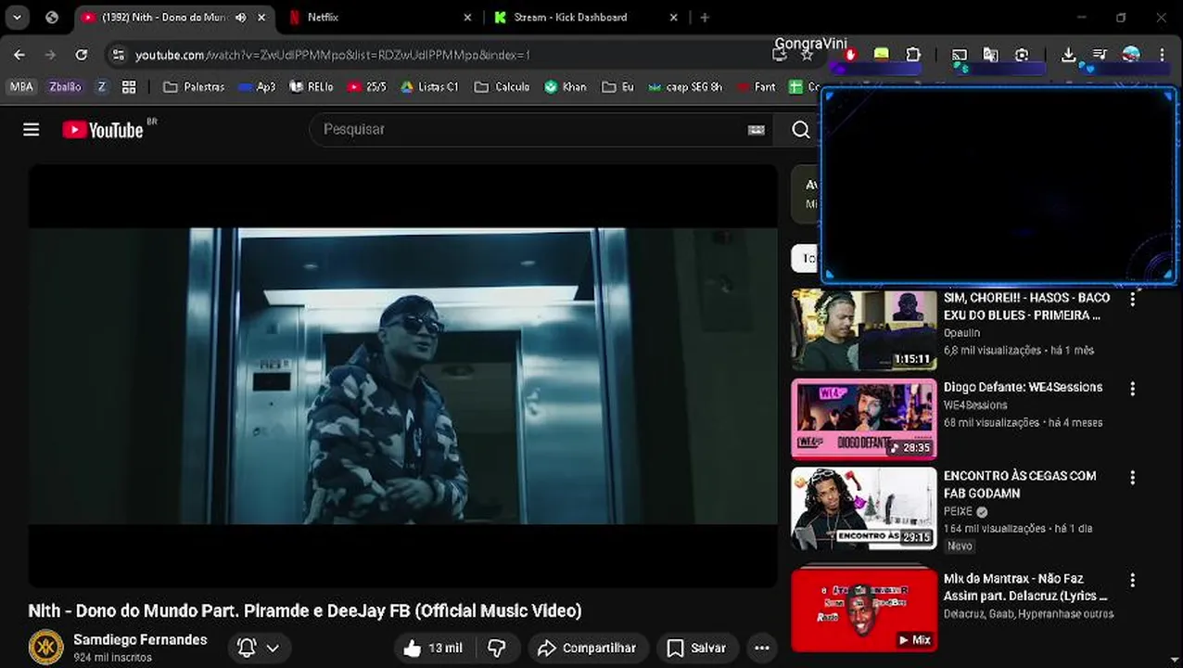Click the video player to pause playback

(x=403, y=376)
